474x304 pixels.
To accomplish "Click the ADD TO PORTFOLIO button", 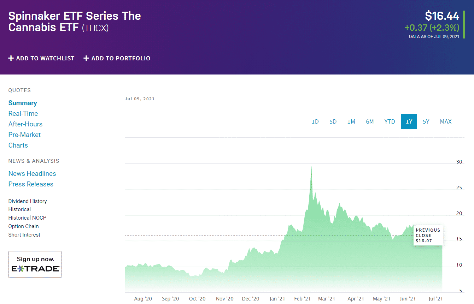I will tap(117, 58).
